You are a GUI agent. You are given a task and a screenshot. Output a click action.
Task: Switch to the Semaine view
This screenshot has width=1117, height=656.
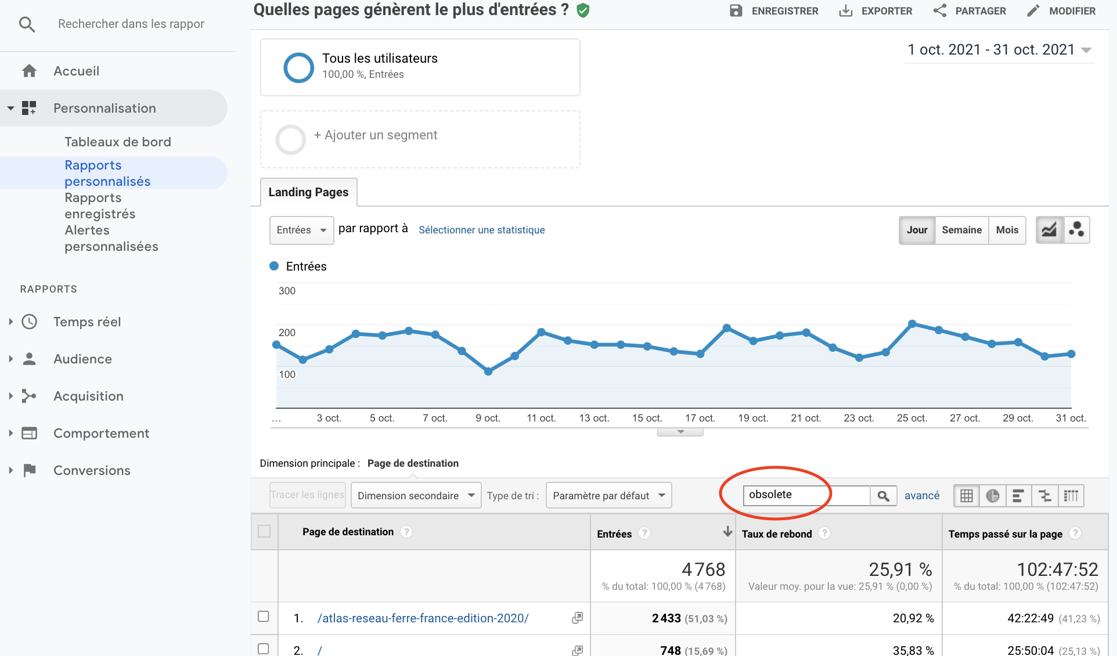pyautogui.click(x=961, y=230)
